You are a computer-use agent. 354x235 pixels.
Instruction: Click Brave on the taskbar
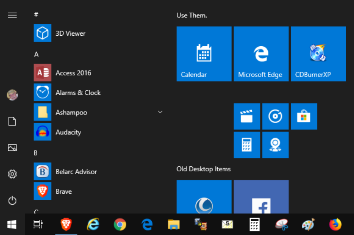click(x=66, y=224)
